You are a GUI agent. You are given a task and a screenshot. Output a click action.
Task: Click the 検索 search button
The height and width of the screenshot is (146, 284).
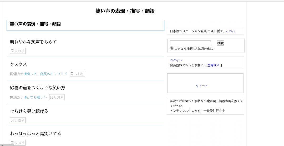(220, 43)
